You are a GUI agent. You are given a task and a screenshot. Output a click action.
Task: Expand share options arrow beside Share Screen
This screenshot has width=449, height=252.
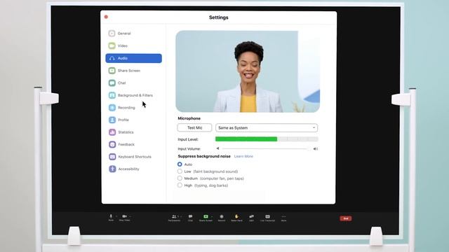212,216
